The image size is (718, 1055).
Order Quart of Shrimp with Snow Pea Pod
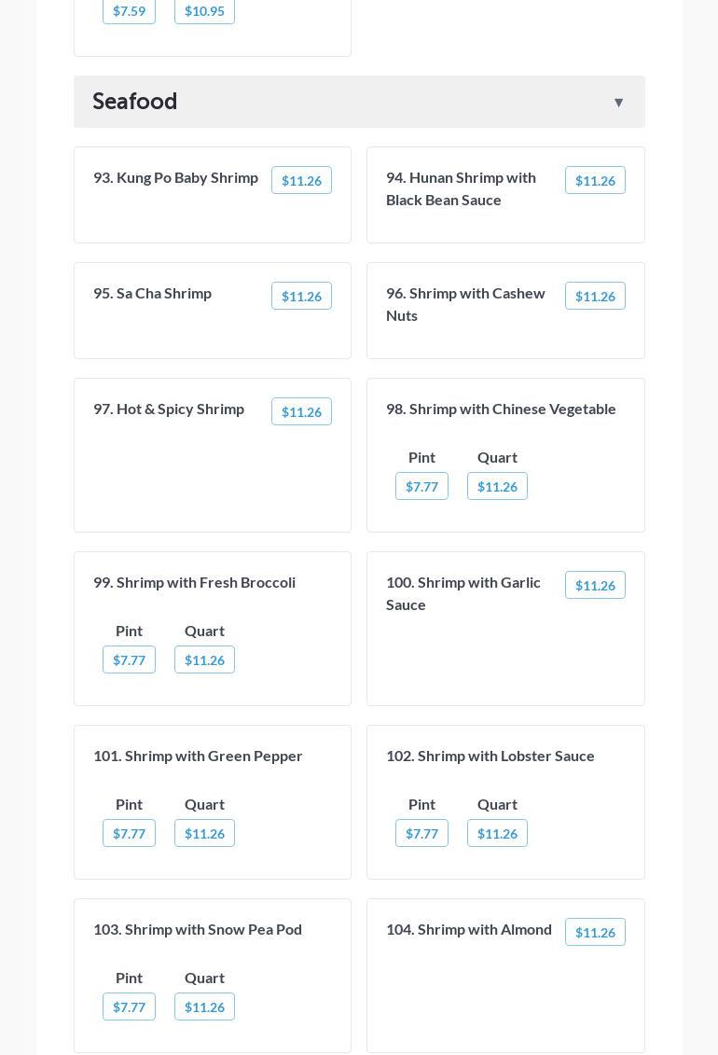(x=204, y=1007)
